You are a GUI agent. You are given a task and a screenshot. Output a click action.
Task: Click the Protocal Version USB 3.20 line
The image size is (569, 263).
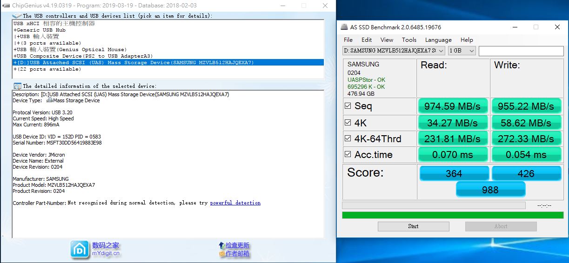(42, 112)
